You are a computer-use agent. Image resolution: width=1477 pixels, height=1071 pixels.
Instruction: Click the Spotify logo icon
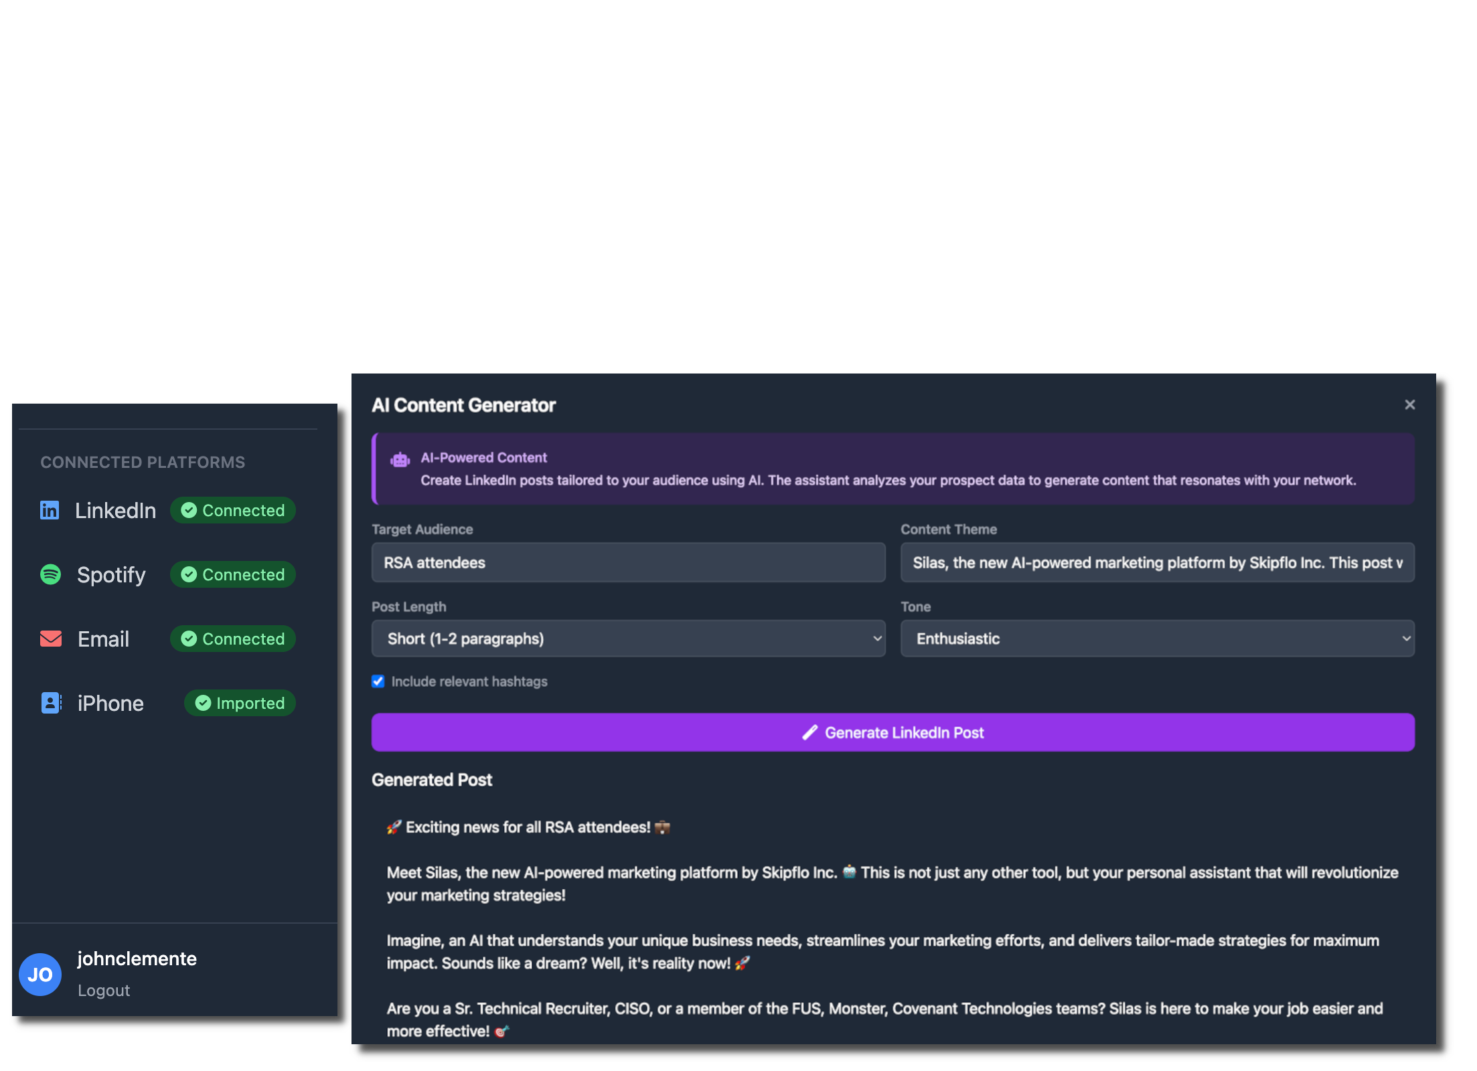51,574
